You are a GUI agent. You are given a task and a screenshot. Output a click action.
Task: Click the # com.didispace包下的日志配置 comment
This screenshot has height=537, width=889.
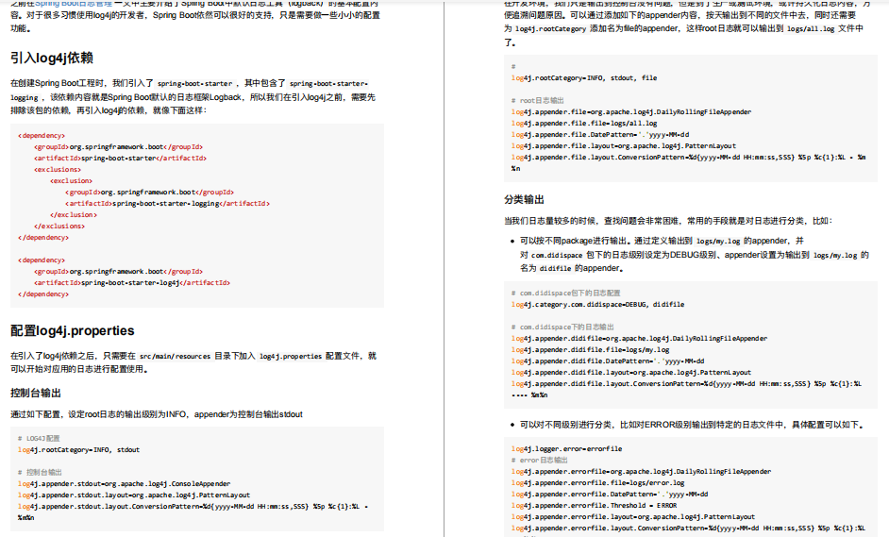566,294
